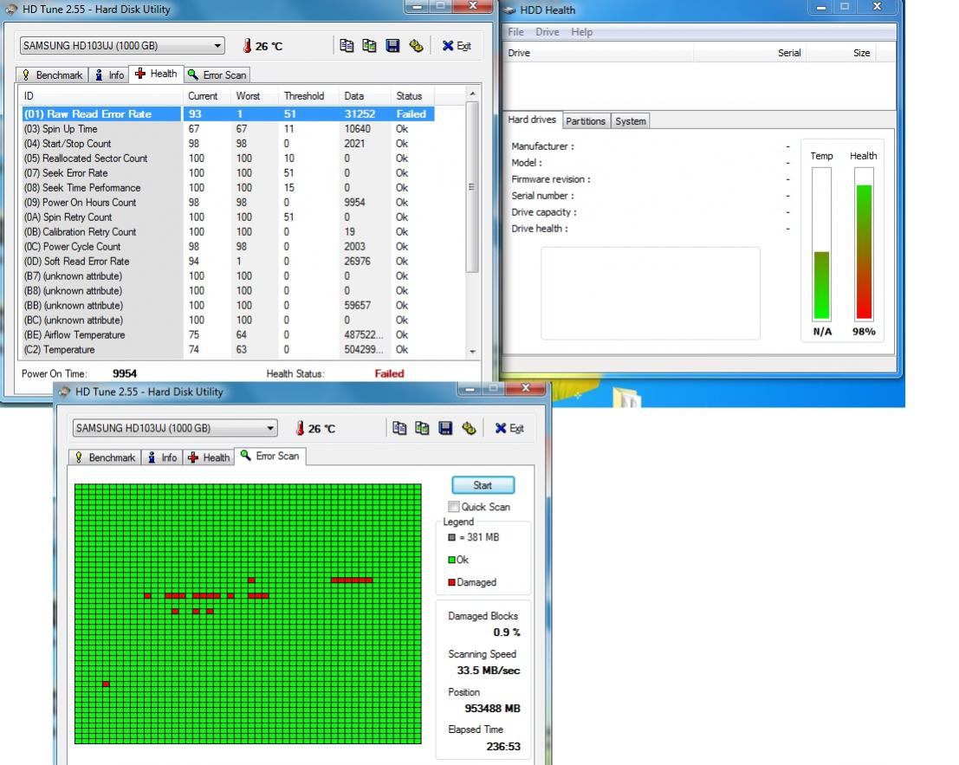Click save floppy icon in lower HD Tune window
The width and height of the screenshot is (959, 765).
coord(445,428)
